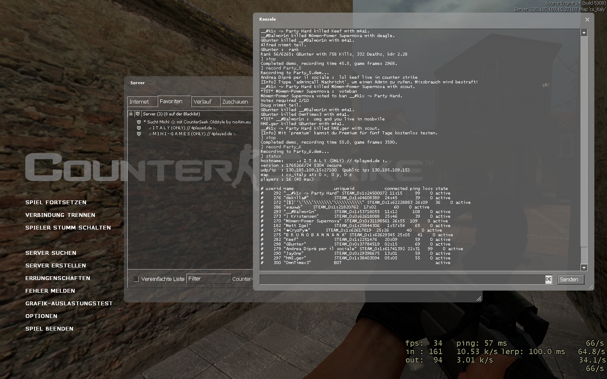607x379 pixels.
Task: Click the Filter field in Server window
Action: [209, 279]
